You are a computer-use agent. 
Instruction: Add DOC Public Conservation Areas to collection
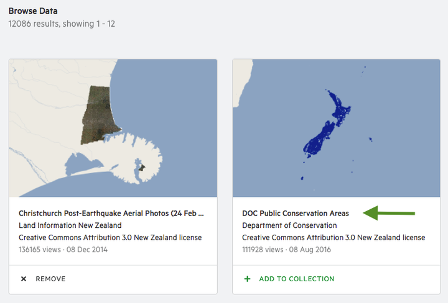pos(289,279)
